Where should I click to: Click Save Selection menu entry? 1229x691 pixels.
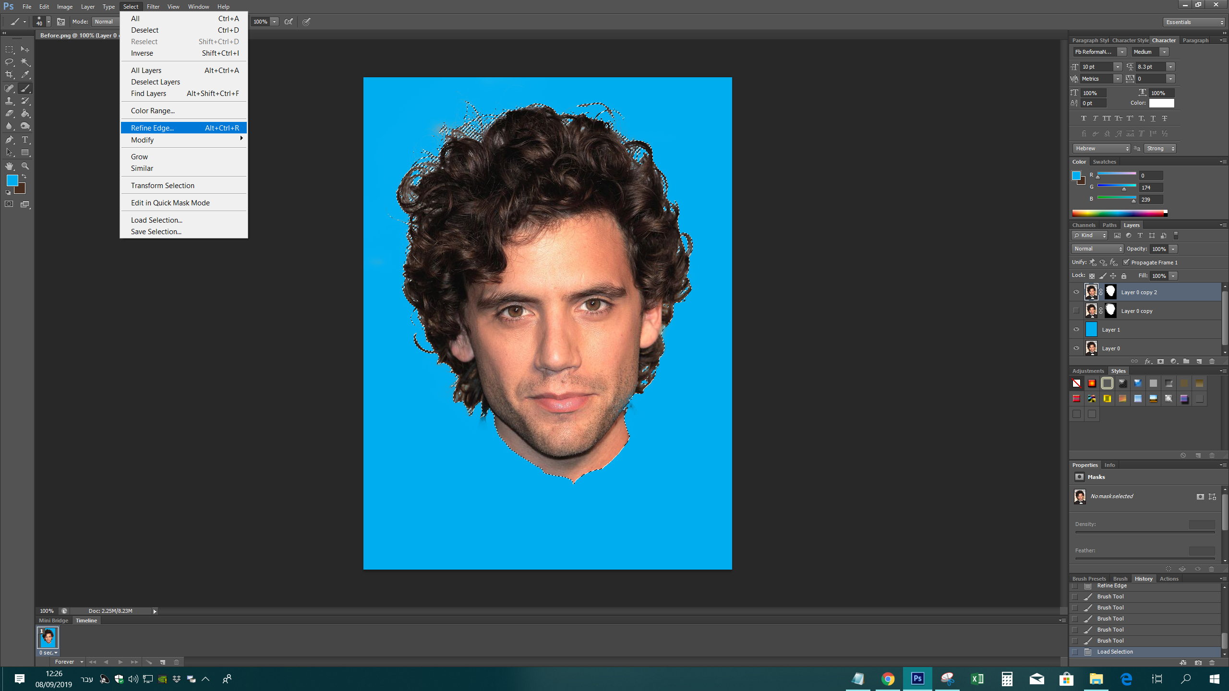156,232
